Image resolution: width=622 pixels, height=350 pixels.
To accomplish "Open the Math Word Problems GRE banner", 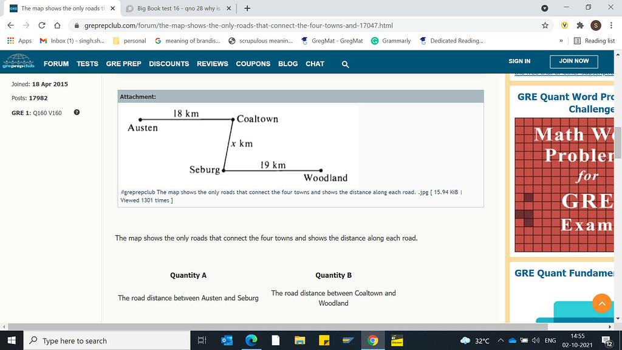I will coord(564,185).
